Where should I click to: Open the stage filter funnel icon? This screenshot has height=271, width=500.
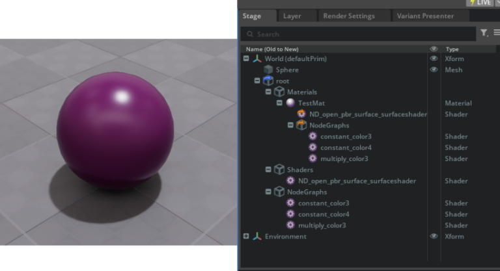click(x=484, y=33)
